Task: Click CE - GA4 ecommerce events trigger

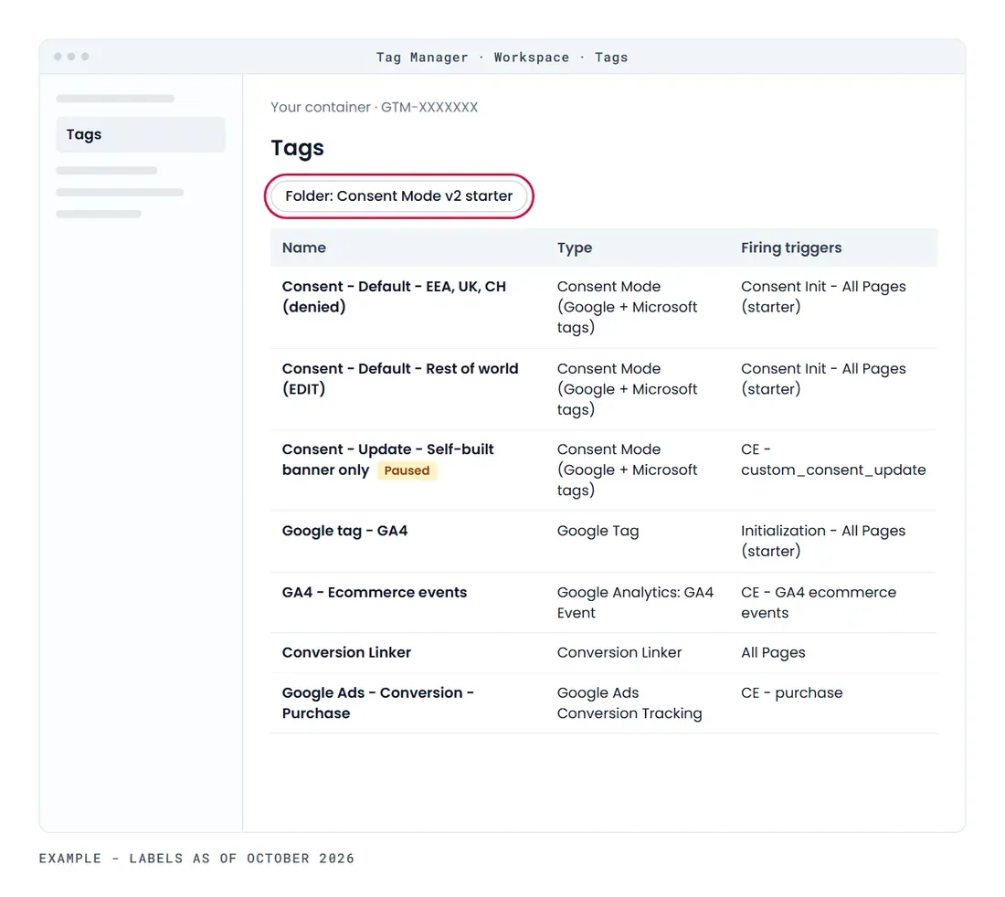Action: point(819,602)
